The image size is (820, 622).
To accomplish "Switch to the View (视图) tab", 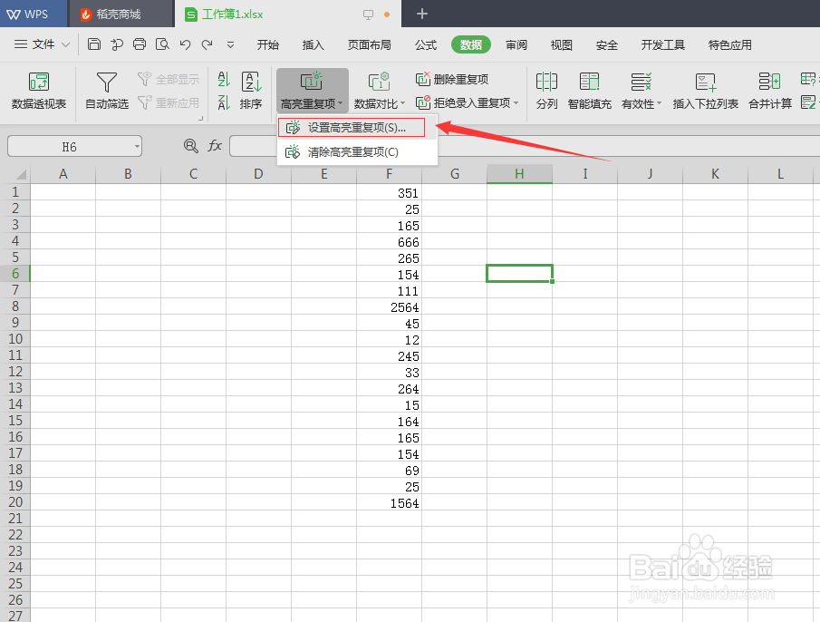I will [561, 45].
